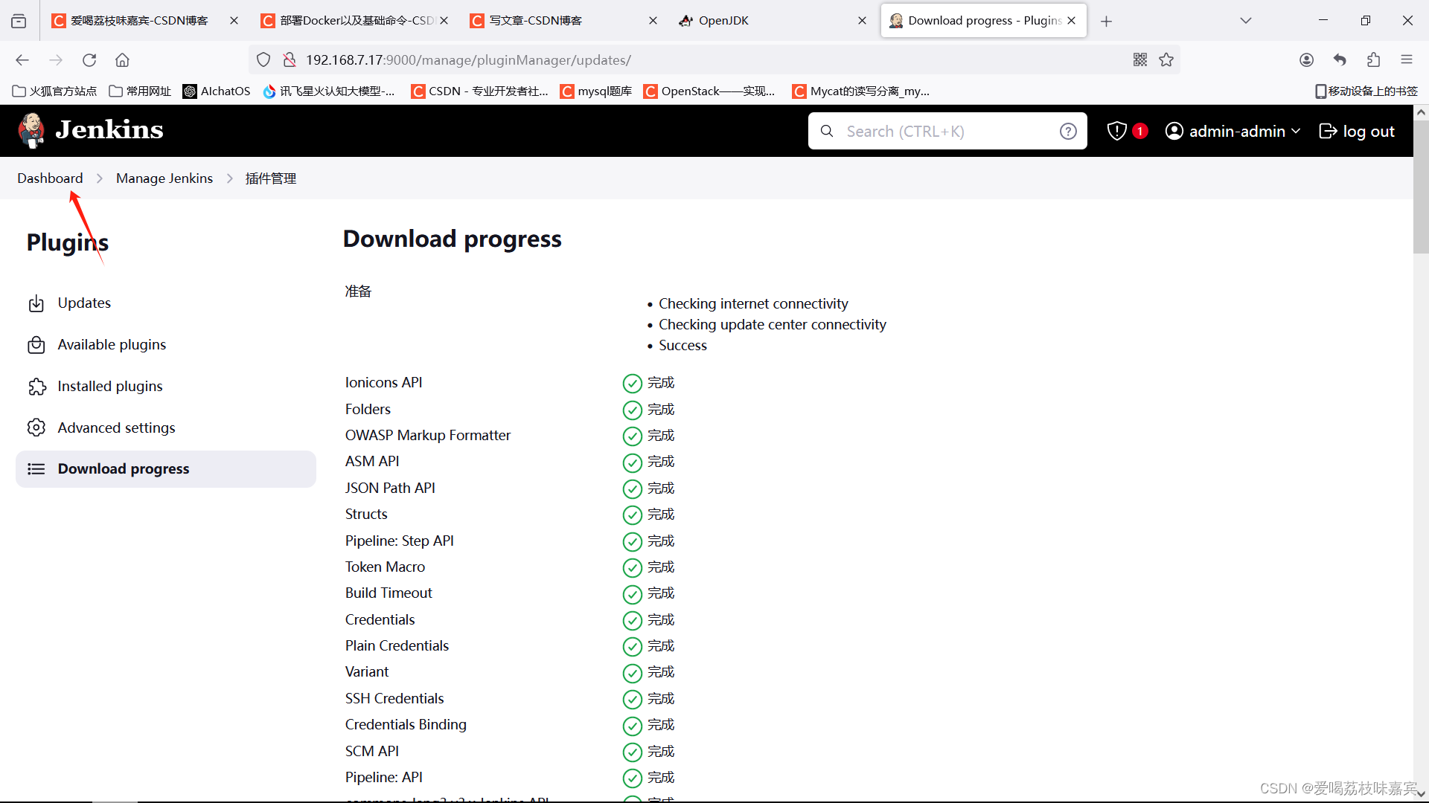The image size is (1429, 803).
Task: Click the log out button
Action: 1356,131
